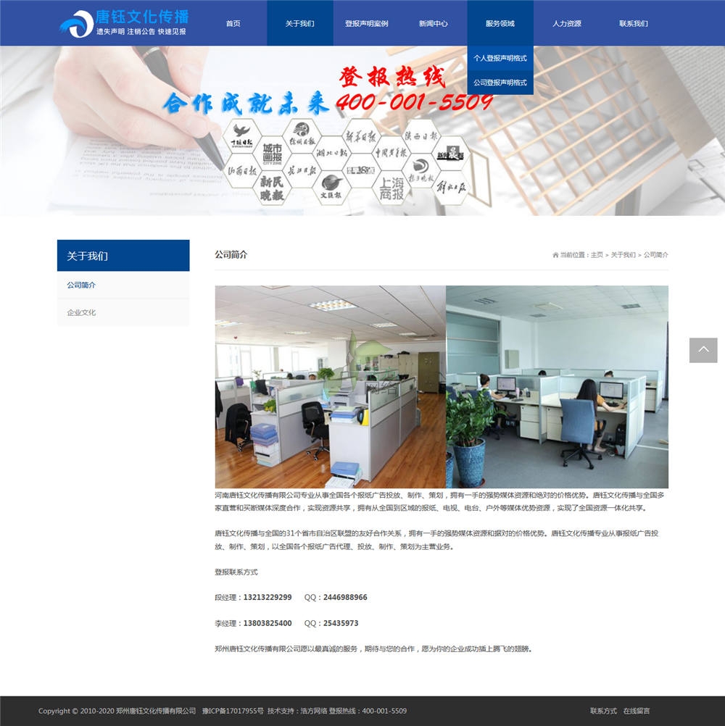
Task: Click the 唐钰文化传播 site logo
Action: pyautogui.click(x=123, y=23)
